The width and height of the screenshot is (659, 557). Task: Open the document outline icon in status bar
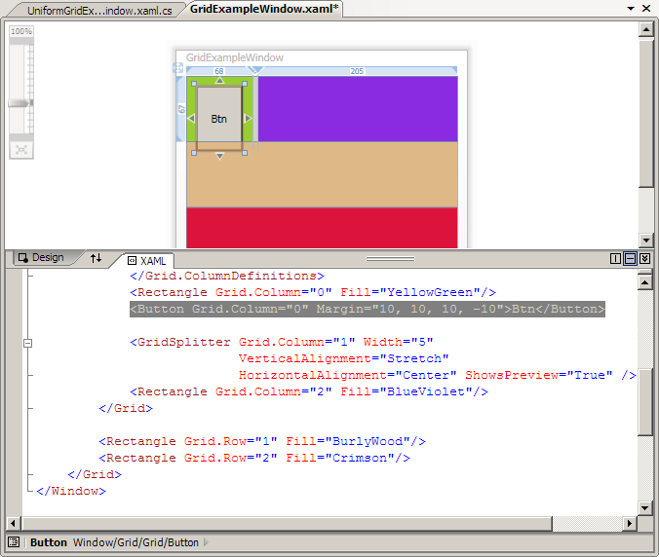(14, 542)
